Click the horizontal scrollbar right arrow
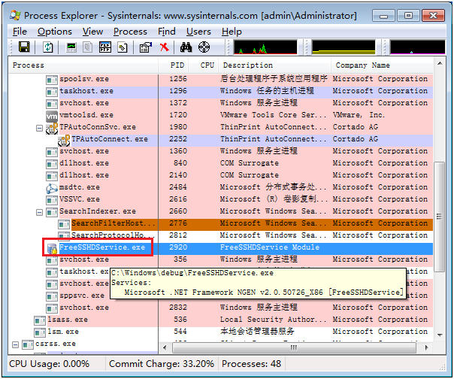Viewport: 454px width, 379px height. pos(426,347)
